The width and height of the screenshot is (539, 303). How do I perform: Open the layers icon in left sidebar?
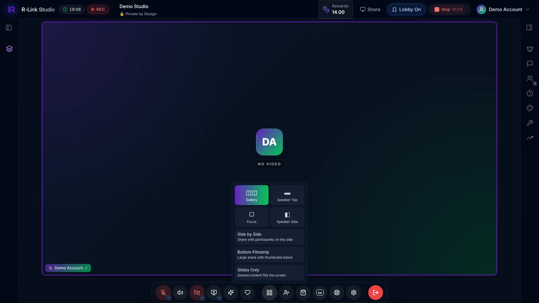click(x=9, y=49)
